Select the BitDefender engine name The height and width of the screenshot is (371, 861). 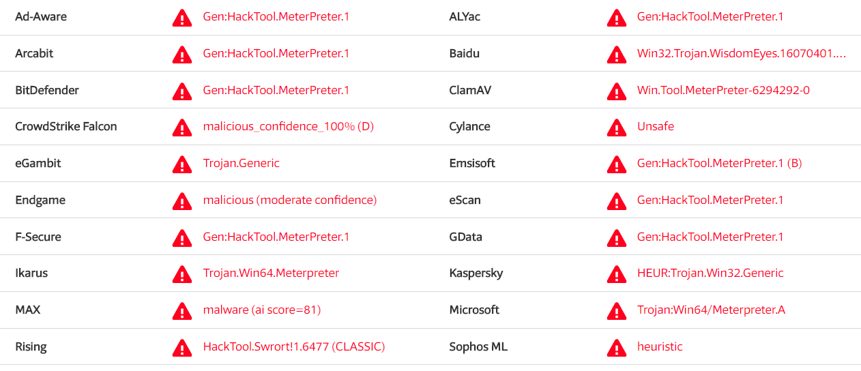(47, 90)
